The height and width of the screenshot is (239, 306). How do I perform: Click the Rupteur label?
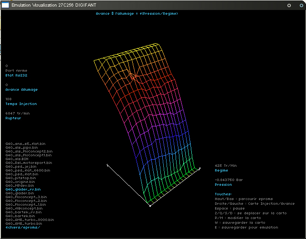pyautogui.click(x=13, y=118)
